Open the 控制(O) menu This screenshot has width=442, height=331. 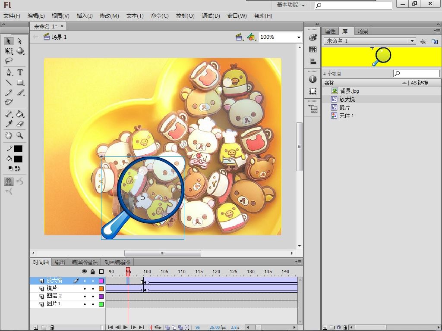(x=185, y=16)
